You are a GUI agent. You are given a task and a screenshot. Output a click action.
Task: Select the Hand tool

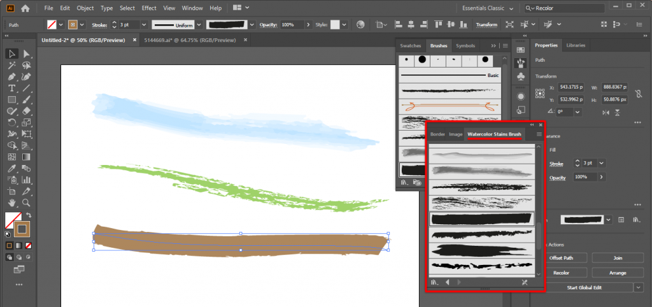point(11,203)
